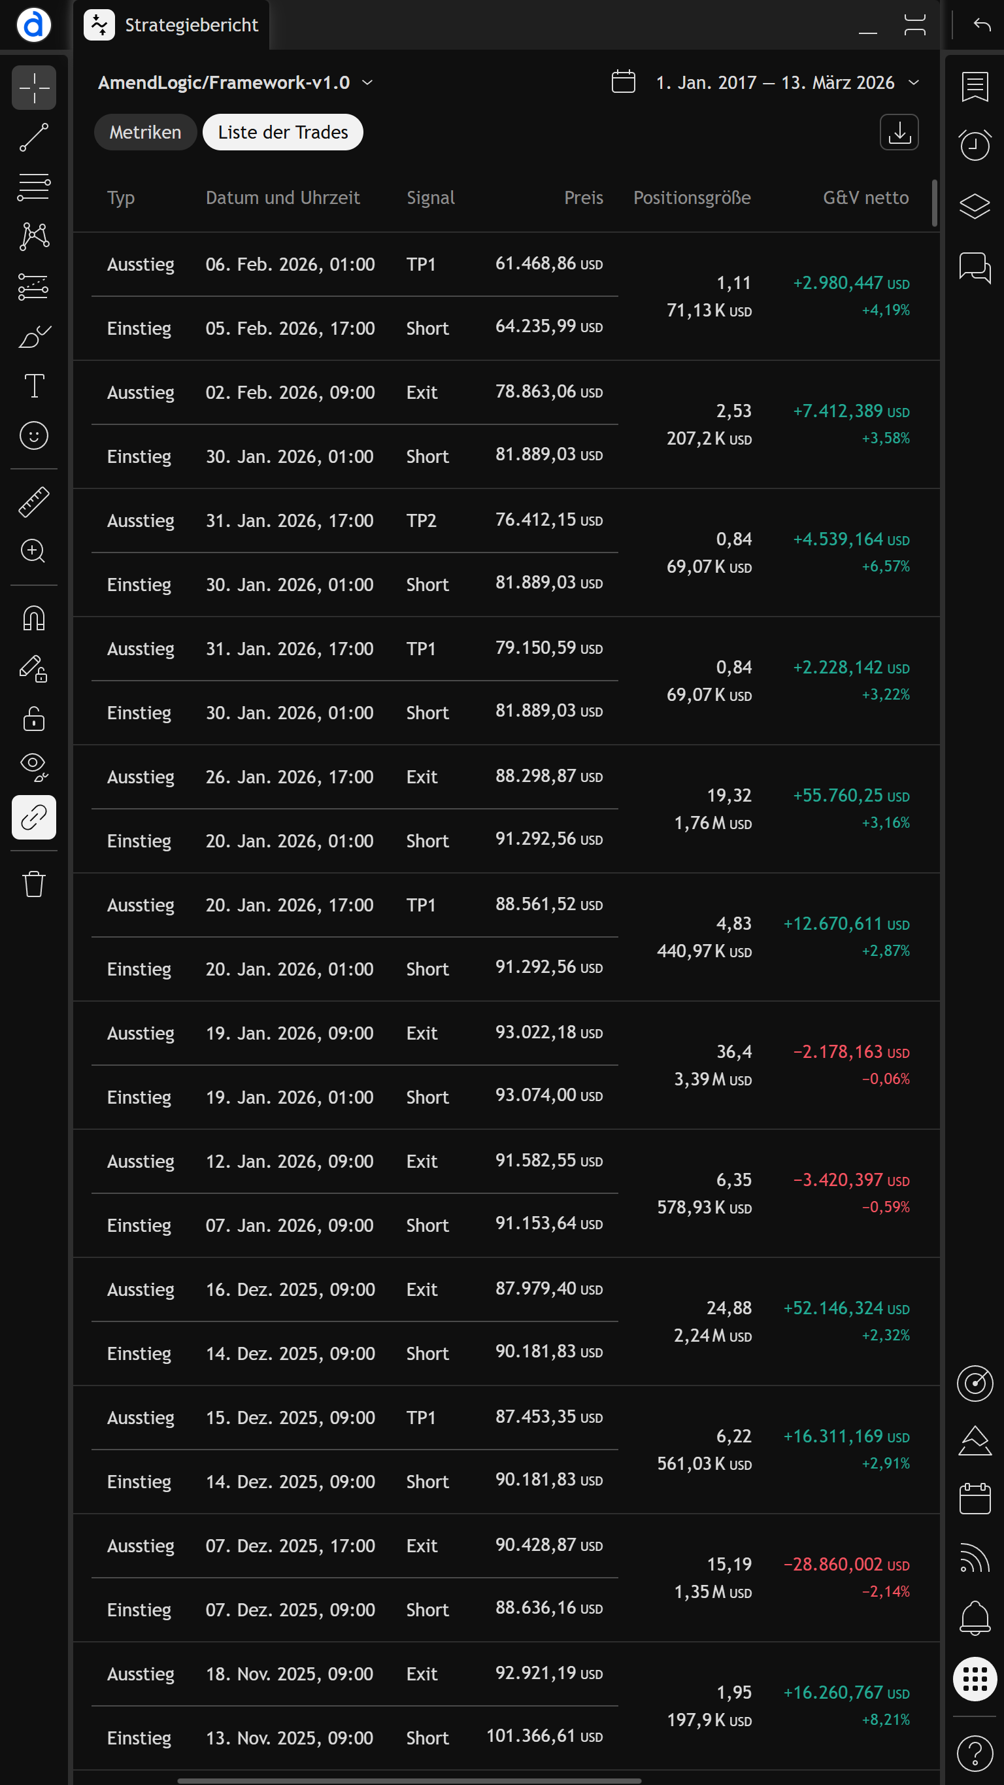
Task: Expand the AmendLogic/Framework-v1.0 strategy dropdown
Action: tap(368, 82)
